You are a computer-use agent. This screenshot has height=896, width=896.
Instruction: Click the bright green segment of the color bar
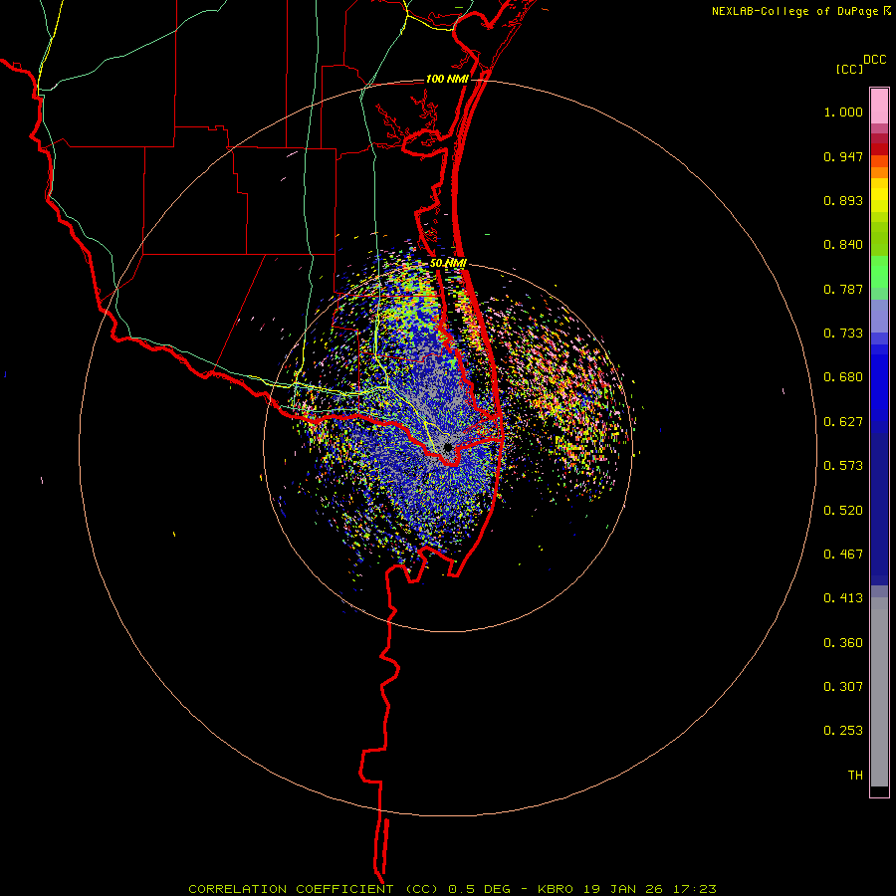click(879, 272)
